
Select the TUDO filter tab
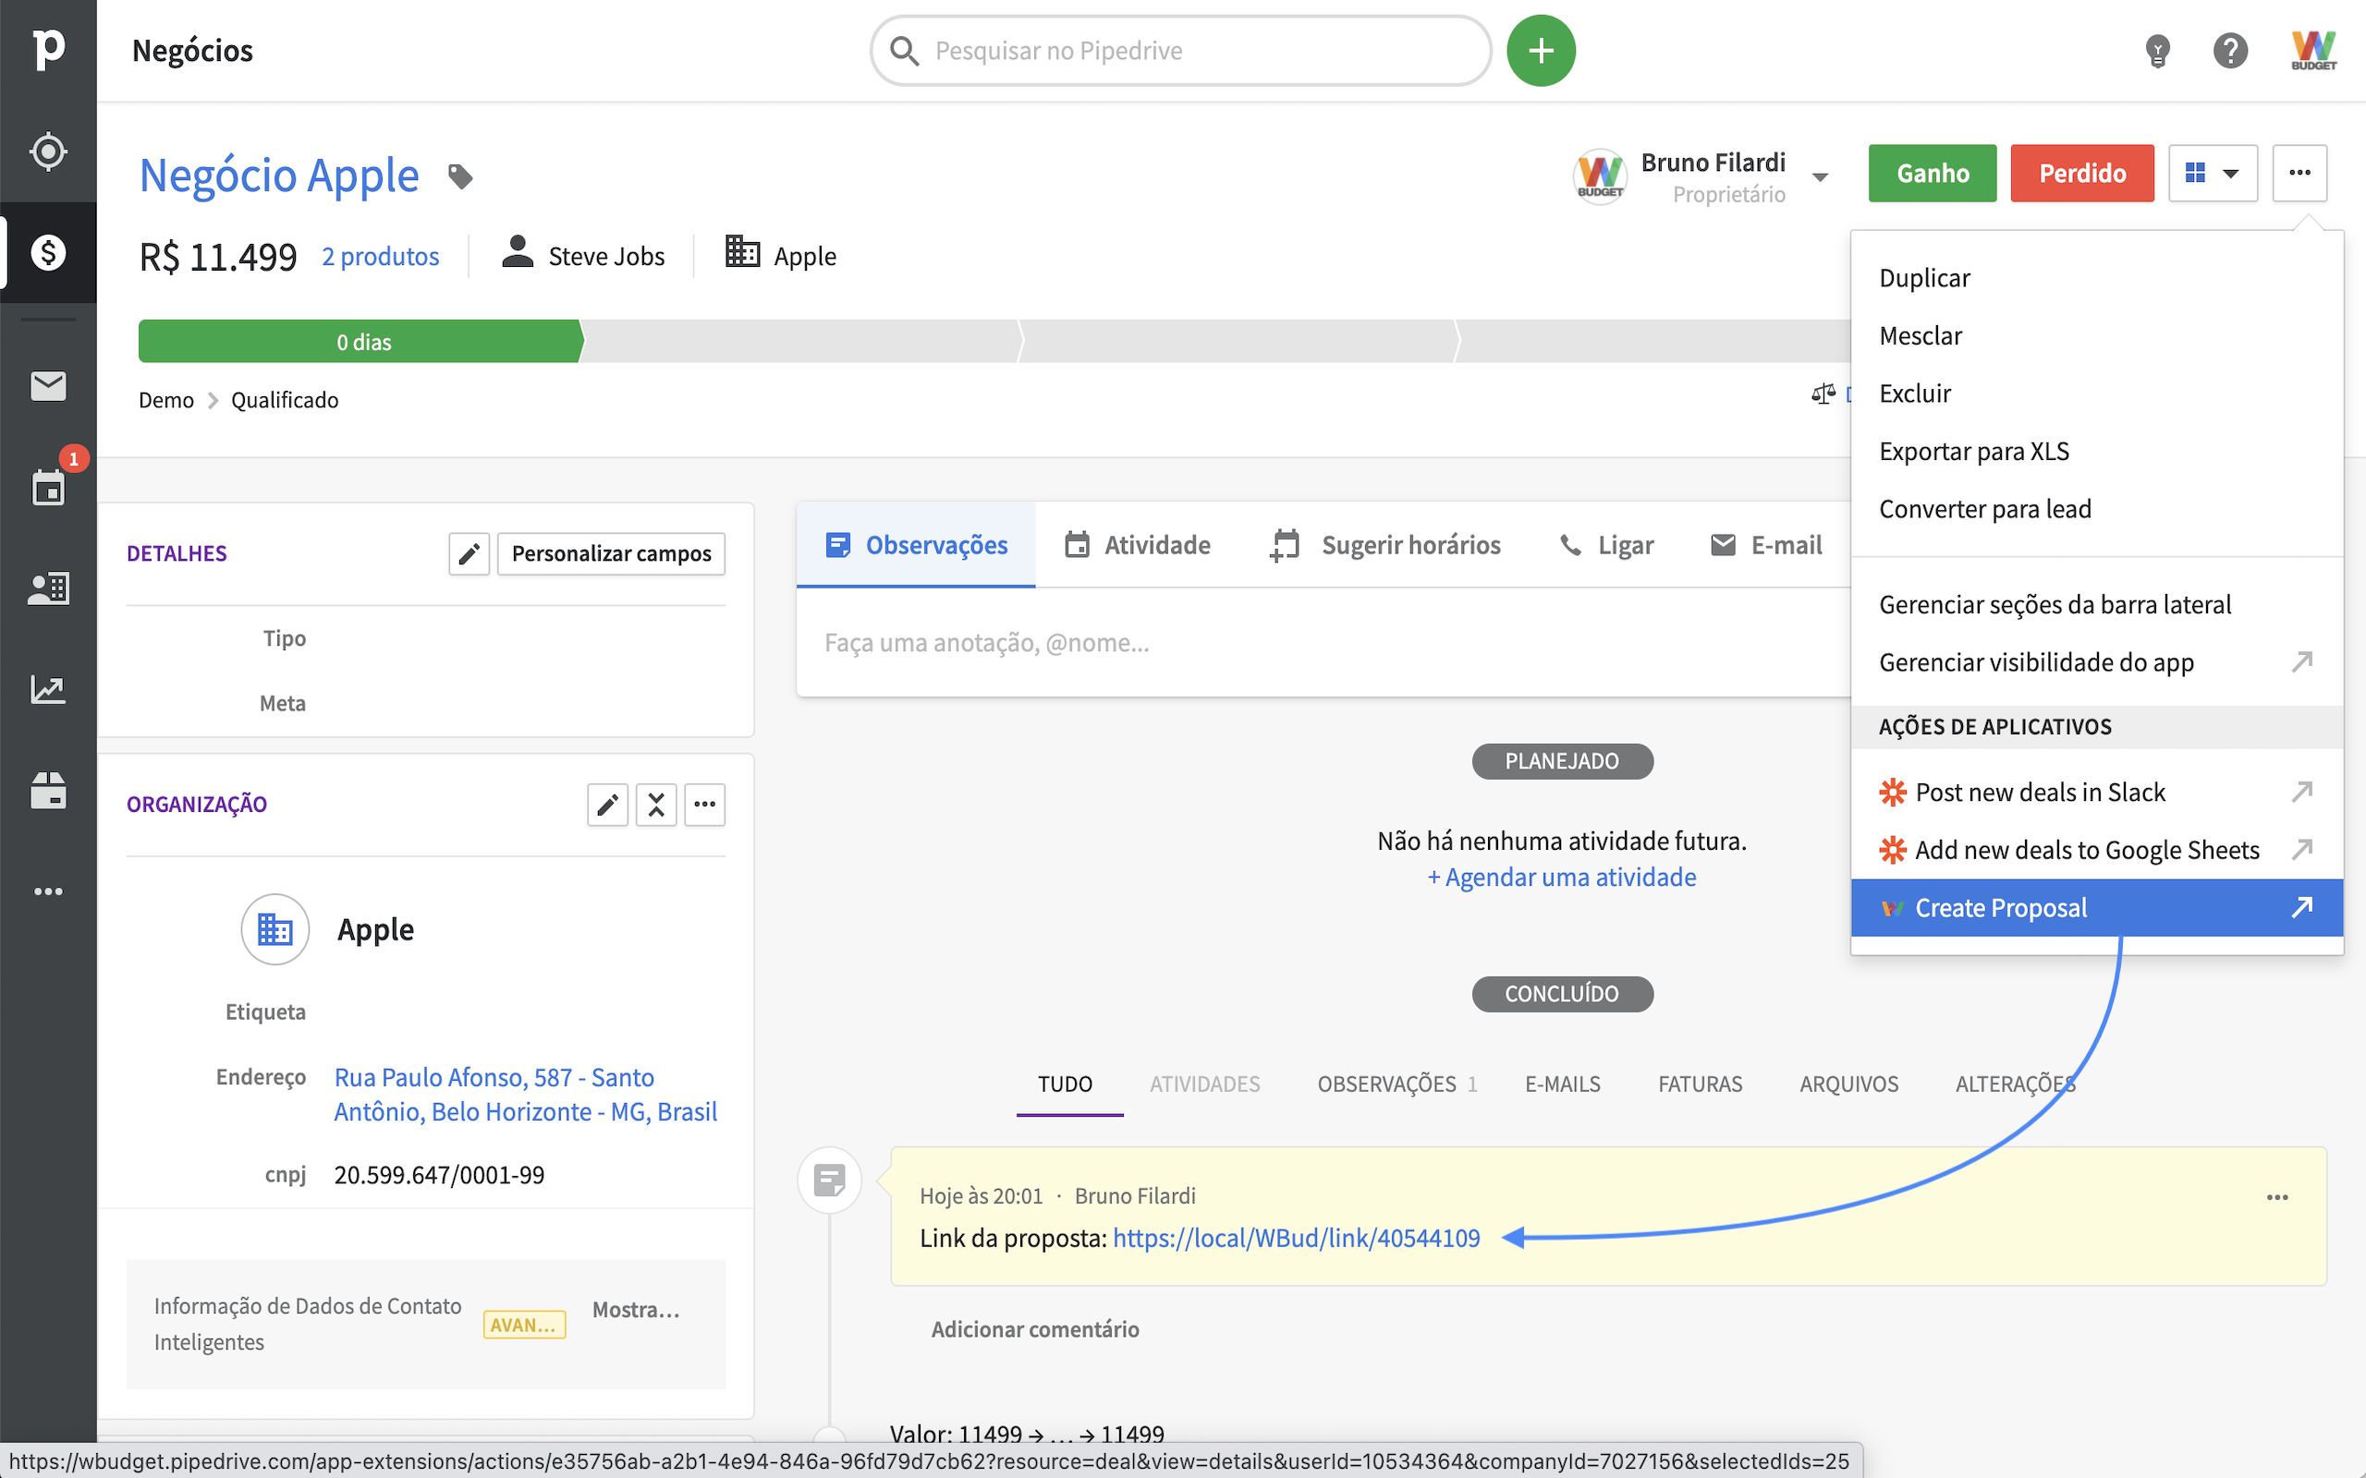coord(1065,1084)
